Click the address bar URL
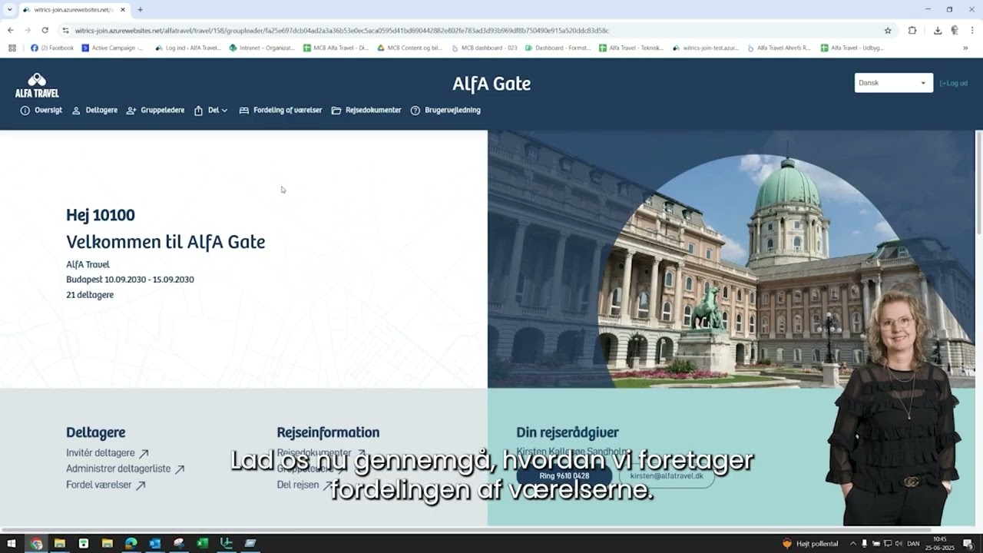Screen dimensions: 983x553 (x=342, y=31)
